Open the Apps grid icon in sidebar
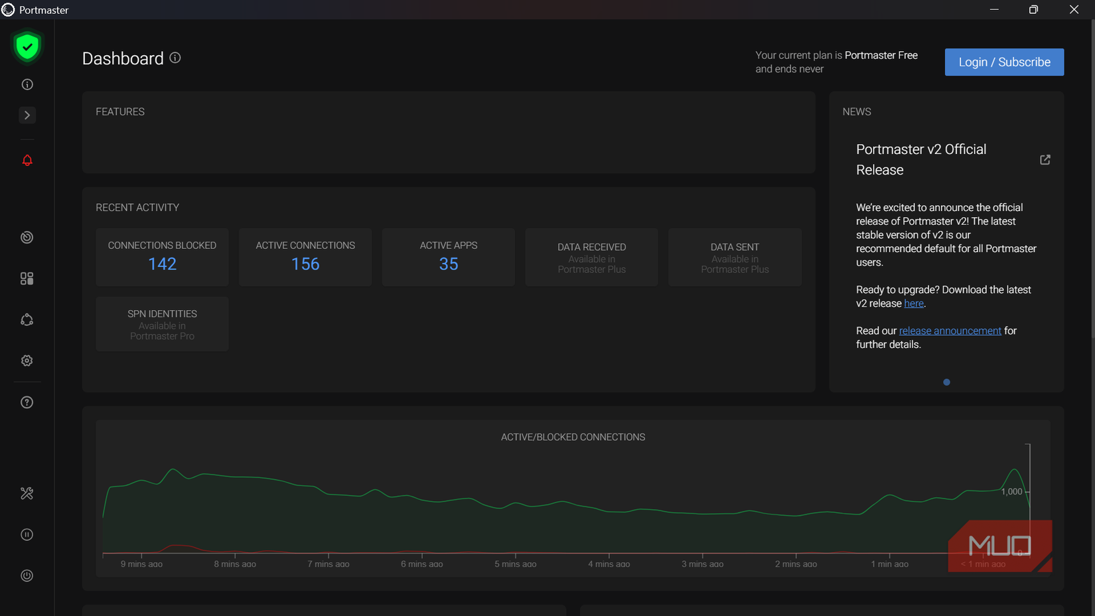 point(27,278)
